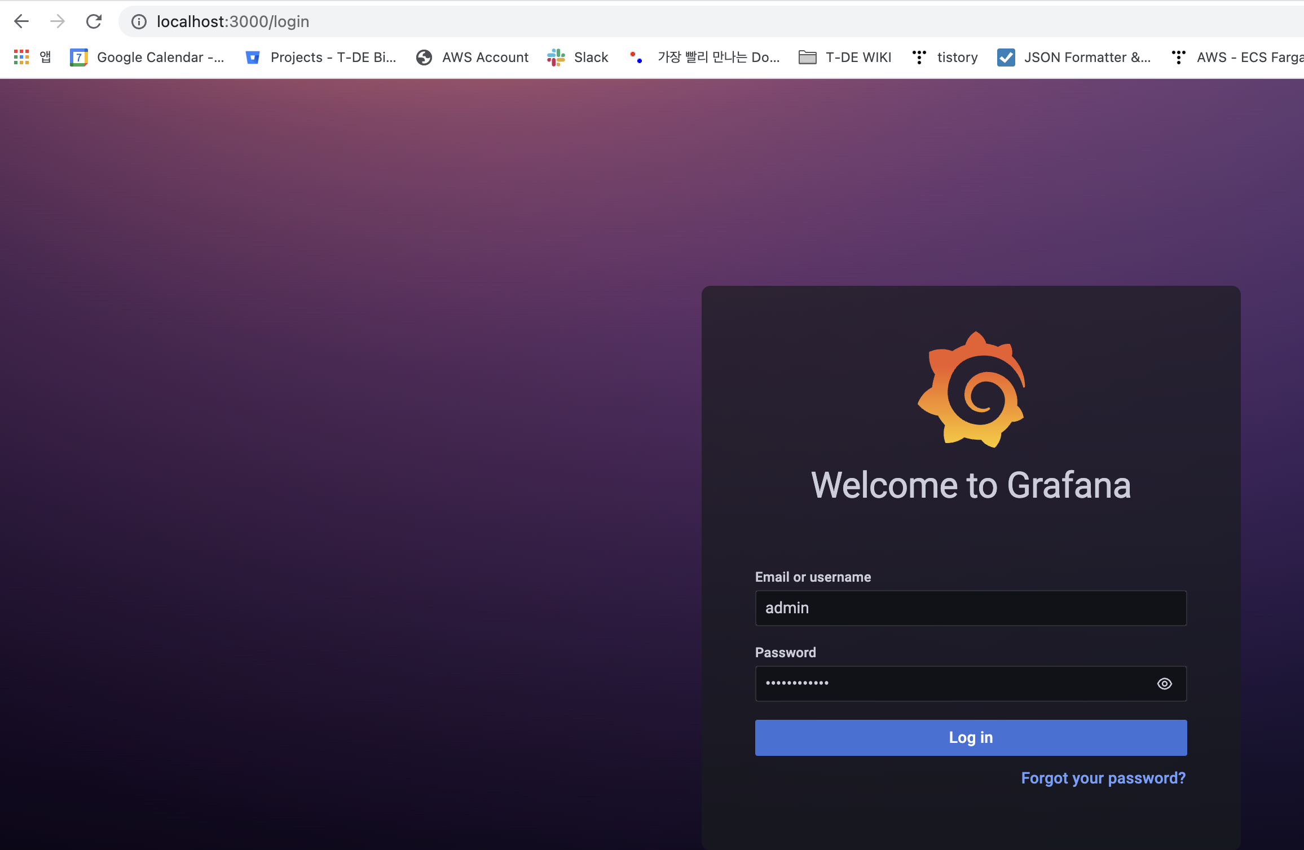This screenshot has height=850, width=1304.
Task: Click the Email or username field
Action: point(970,608)
